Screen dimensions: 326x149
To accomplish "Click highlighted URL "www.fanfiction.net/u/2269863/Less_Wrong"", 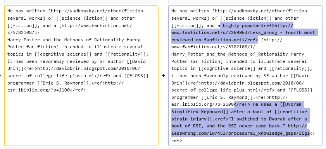I will (x=224, y=33).
